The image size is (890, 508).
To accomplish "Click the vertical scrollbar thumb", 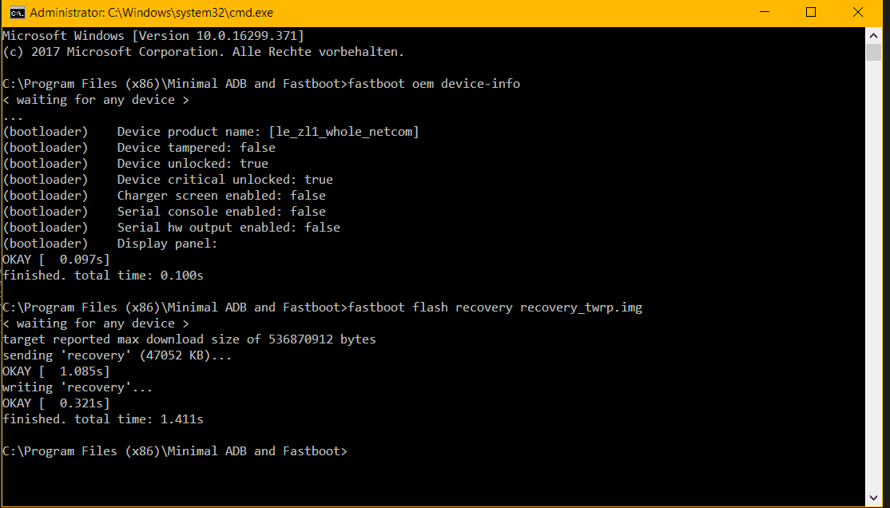I will (x=873, y=52).
